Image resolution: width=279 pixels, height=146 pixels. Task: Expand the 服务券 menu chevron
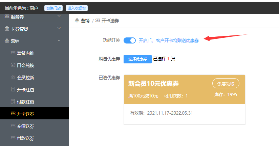[x=59, y=16]
